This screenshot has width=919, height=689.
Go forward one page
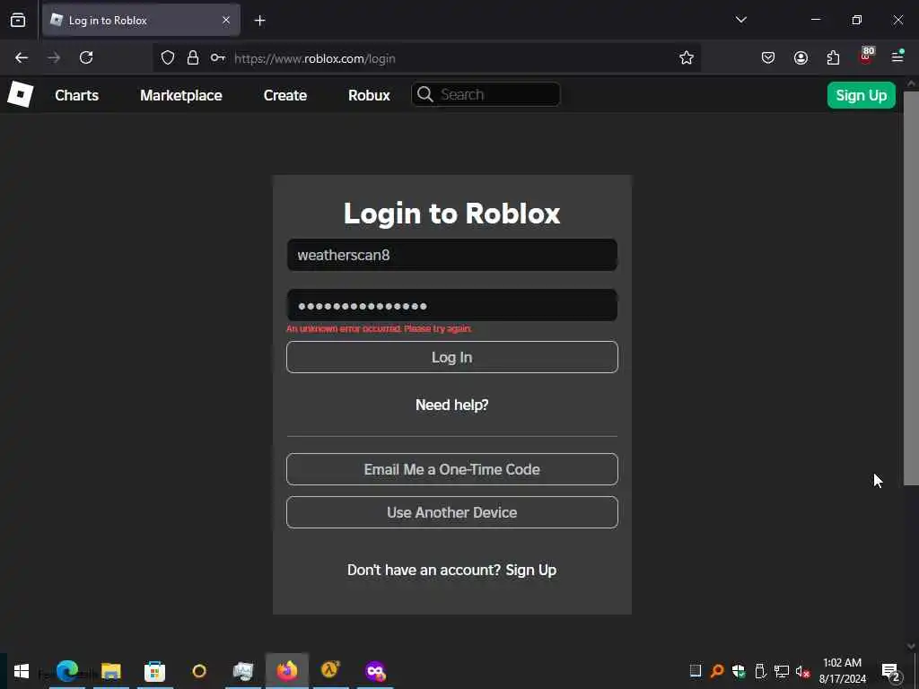pyautogui.click(x=54, y=57)
